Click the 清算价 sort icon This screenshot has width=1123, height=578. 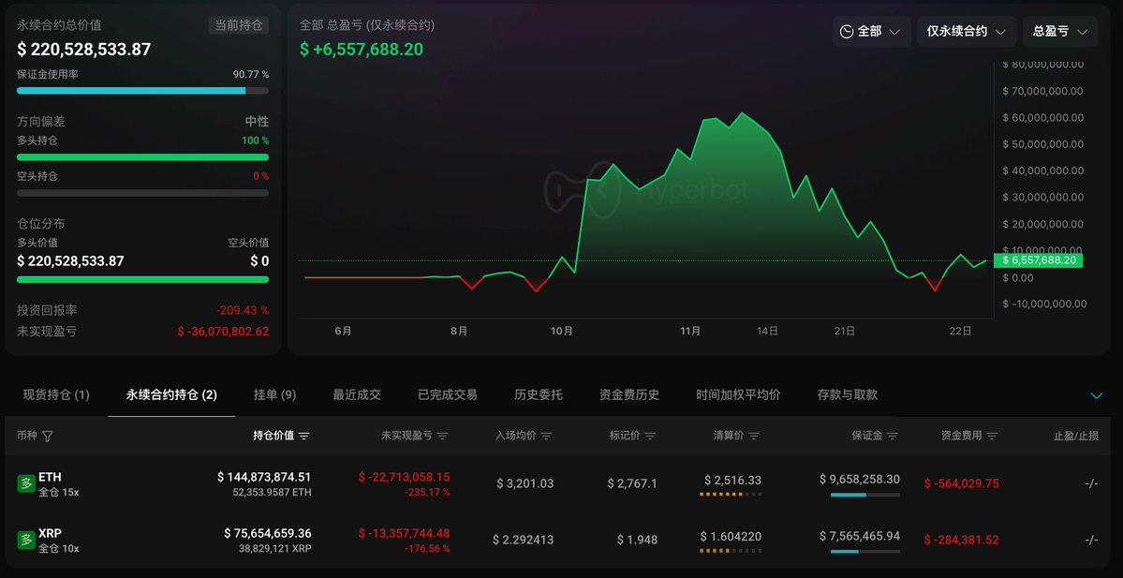point(754,437)
